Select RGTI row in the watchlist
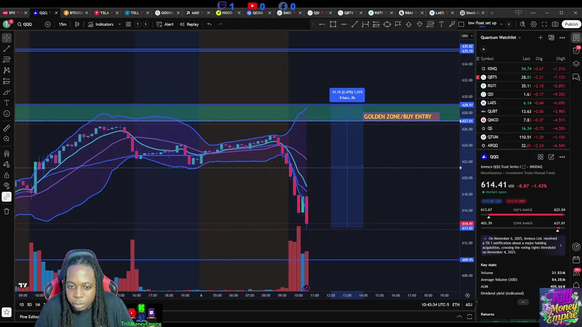This screenshot has width=582, height=327. point(522,85)
